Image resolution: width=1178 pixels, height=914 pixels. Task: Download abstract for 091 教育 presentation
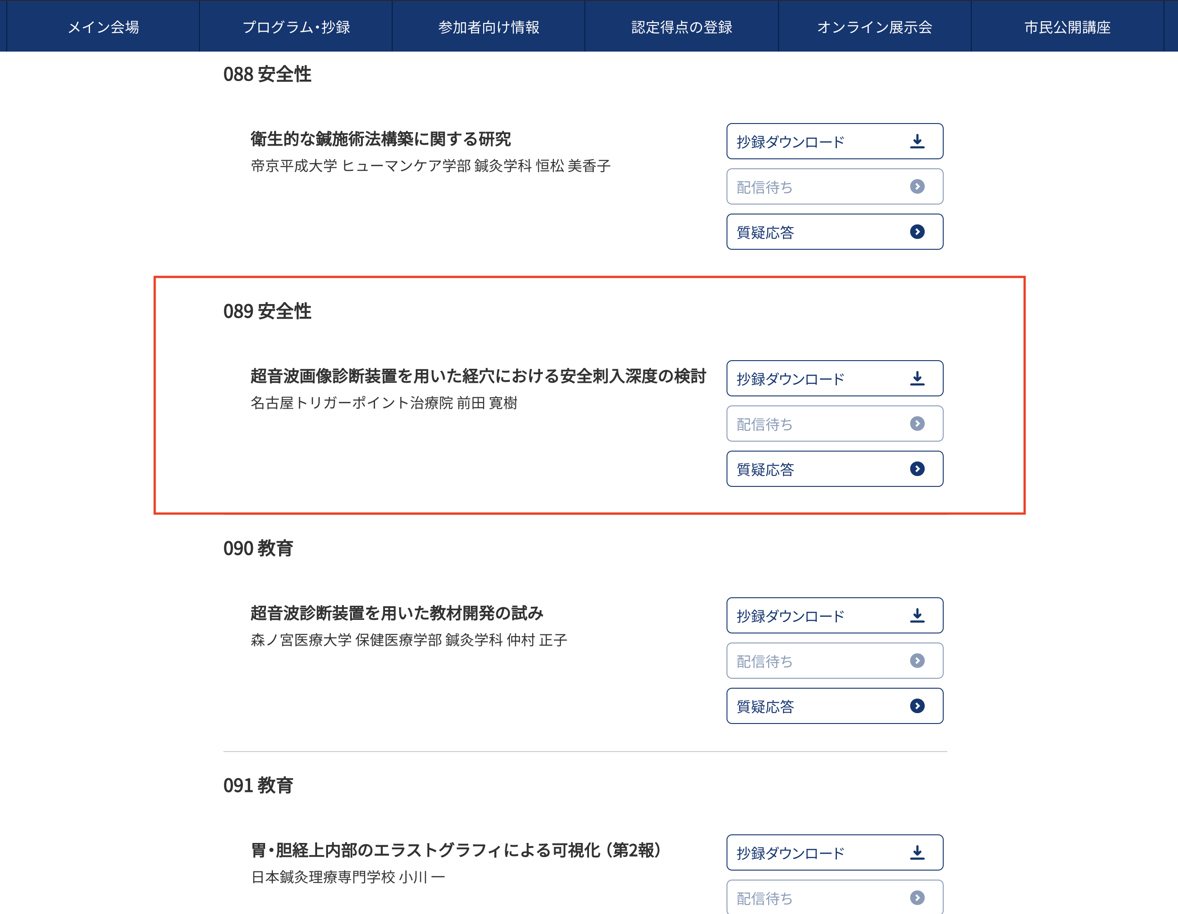(834, 852)
